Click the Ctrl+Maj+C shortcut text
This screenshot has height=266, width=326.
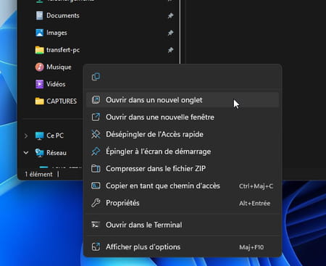pyautogui.click(x=256, y=186)
